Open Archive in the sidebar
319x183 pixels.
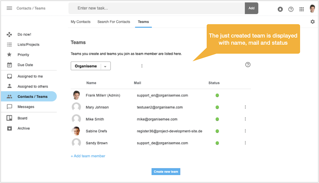[x=23, y=128]
